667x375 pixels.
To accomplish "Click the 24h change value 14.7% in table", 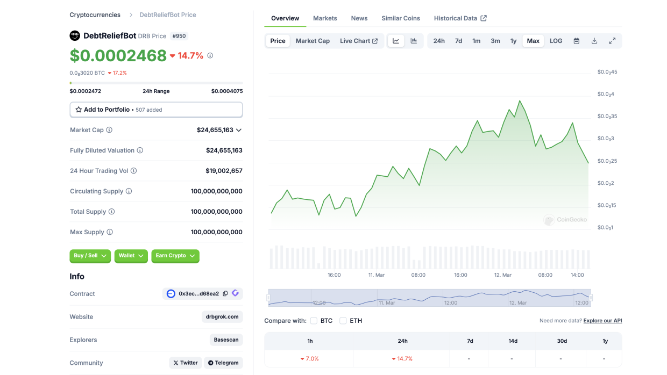I will pos(402,358).
